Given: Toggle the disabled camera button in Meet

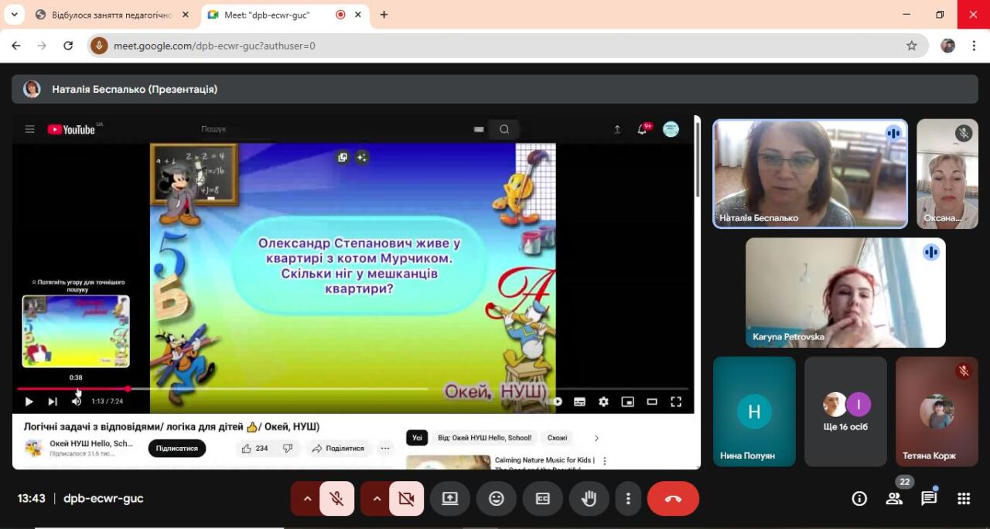Looking at the screenshot, I should point(406,499).
